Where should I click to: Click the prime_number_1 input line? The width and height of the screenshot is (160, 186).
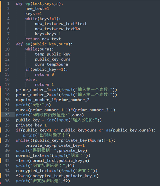click(x=66, y=90)
